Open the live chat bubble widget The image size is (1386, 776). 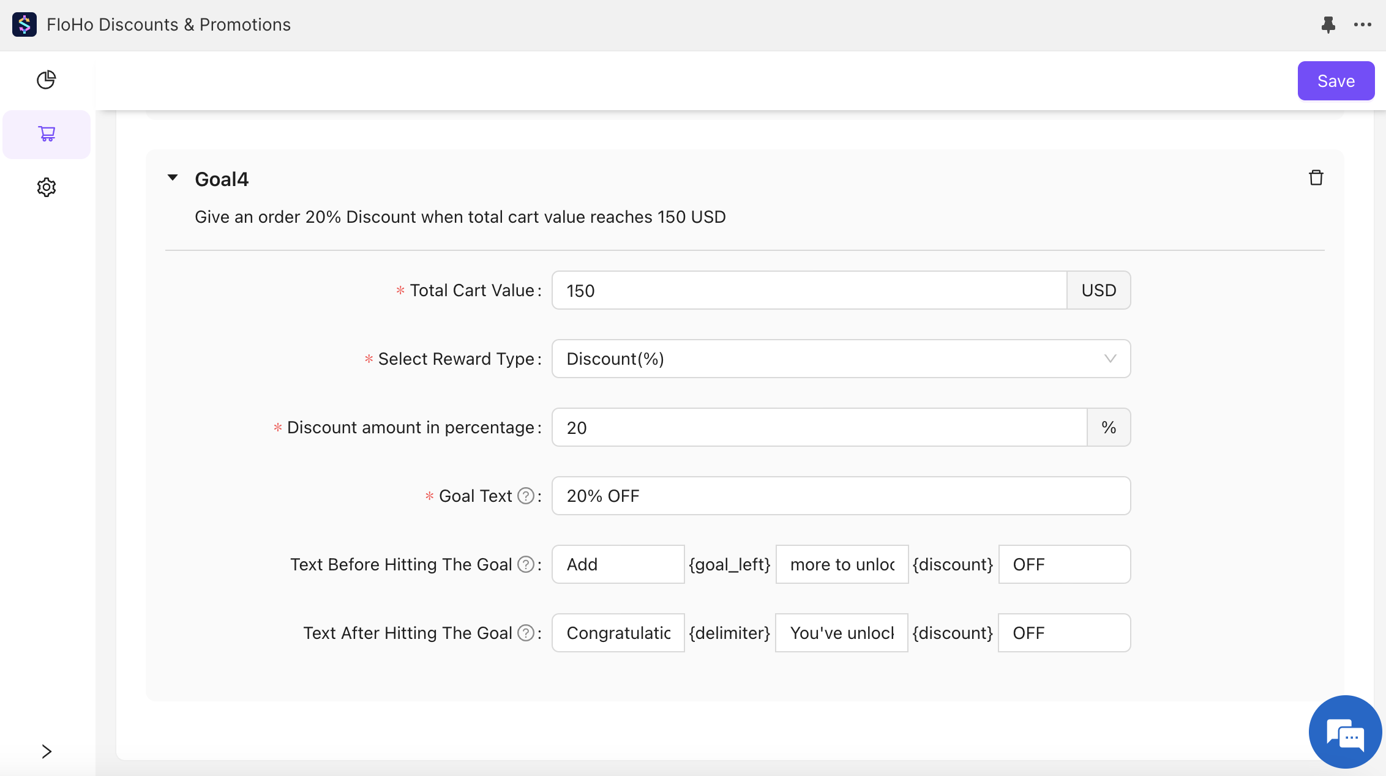point(1345,733)
